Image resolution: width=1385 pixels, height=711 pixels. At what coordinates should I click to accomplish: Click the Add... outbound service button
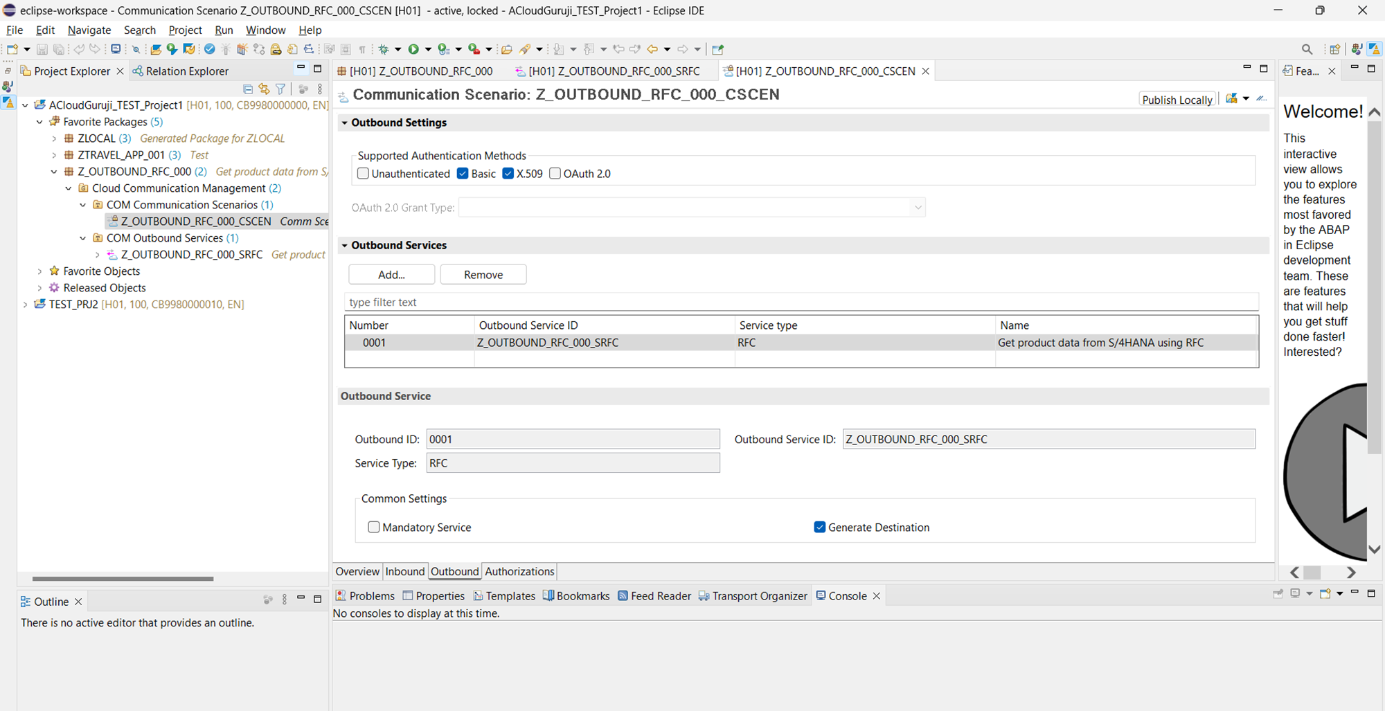391,275
